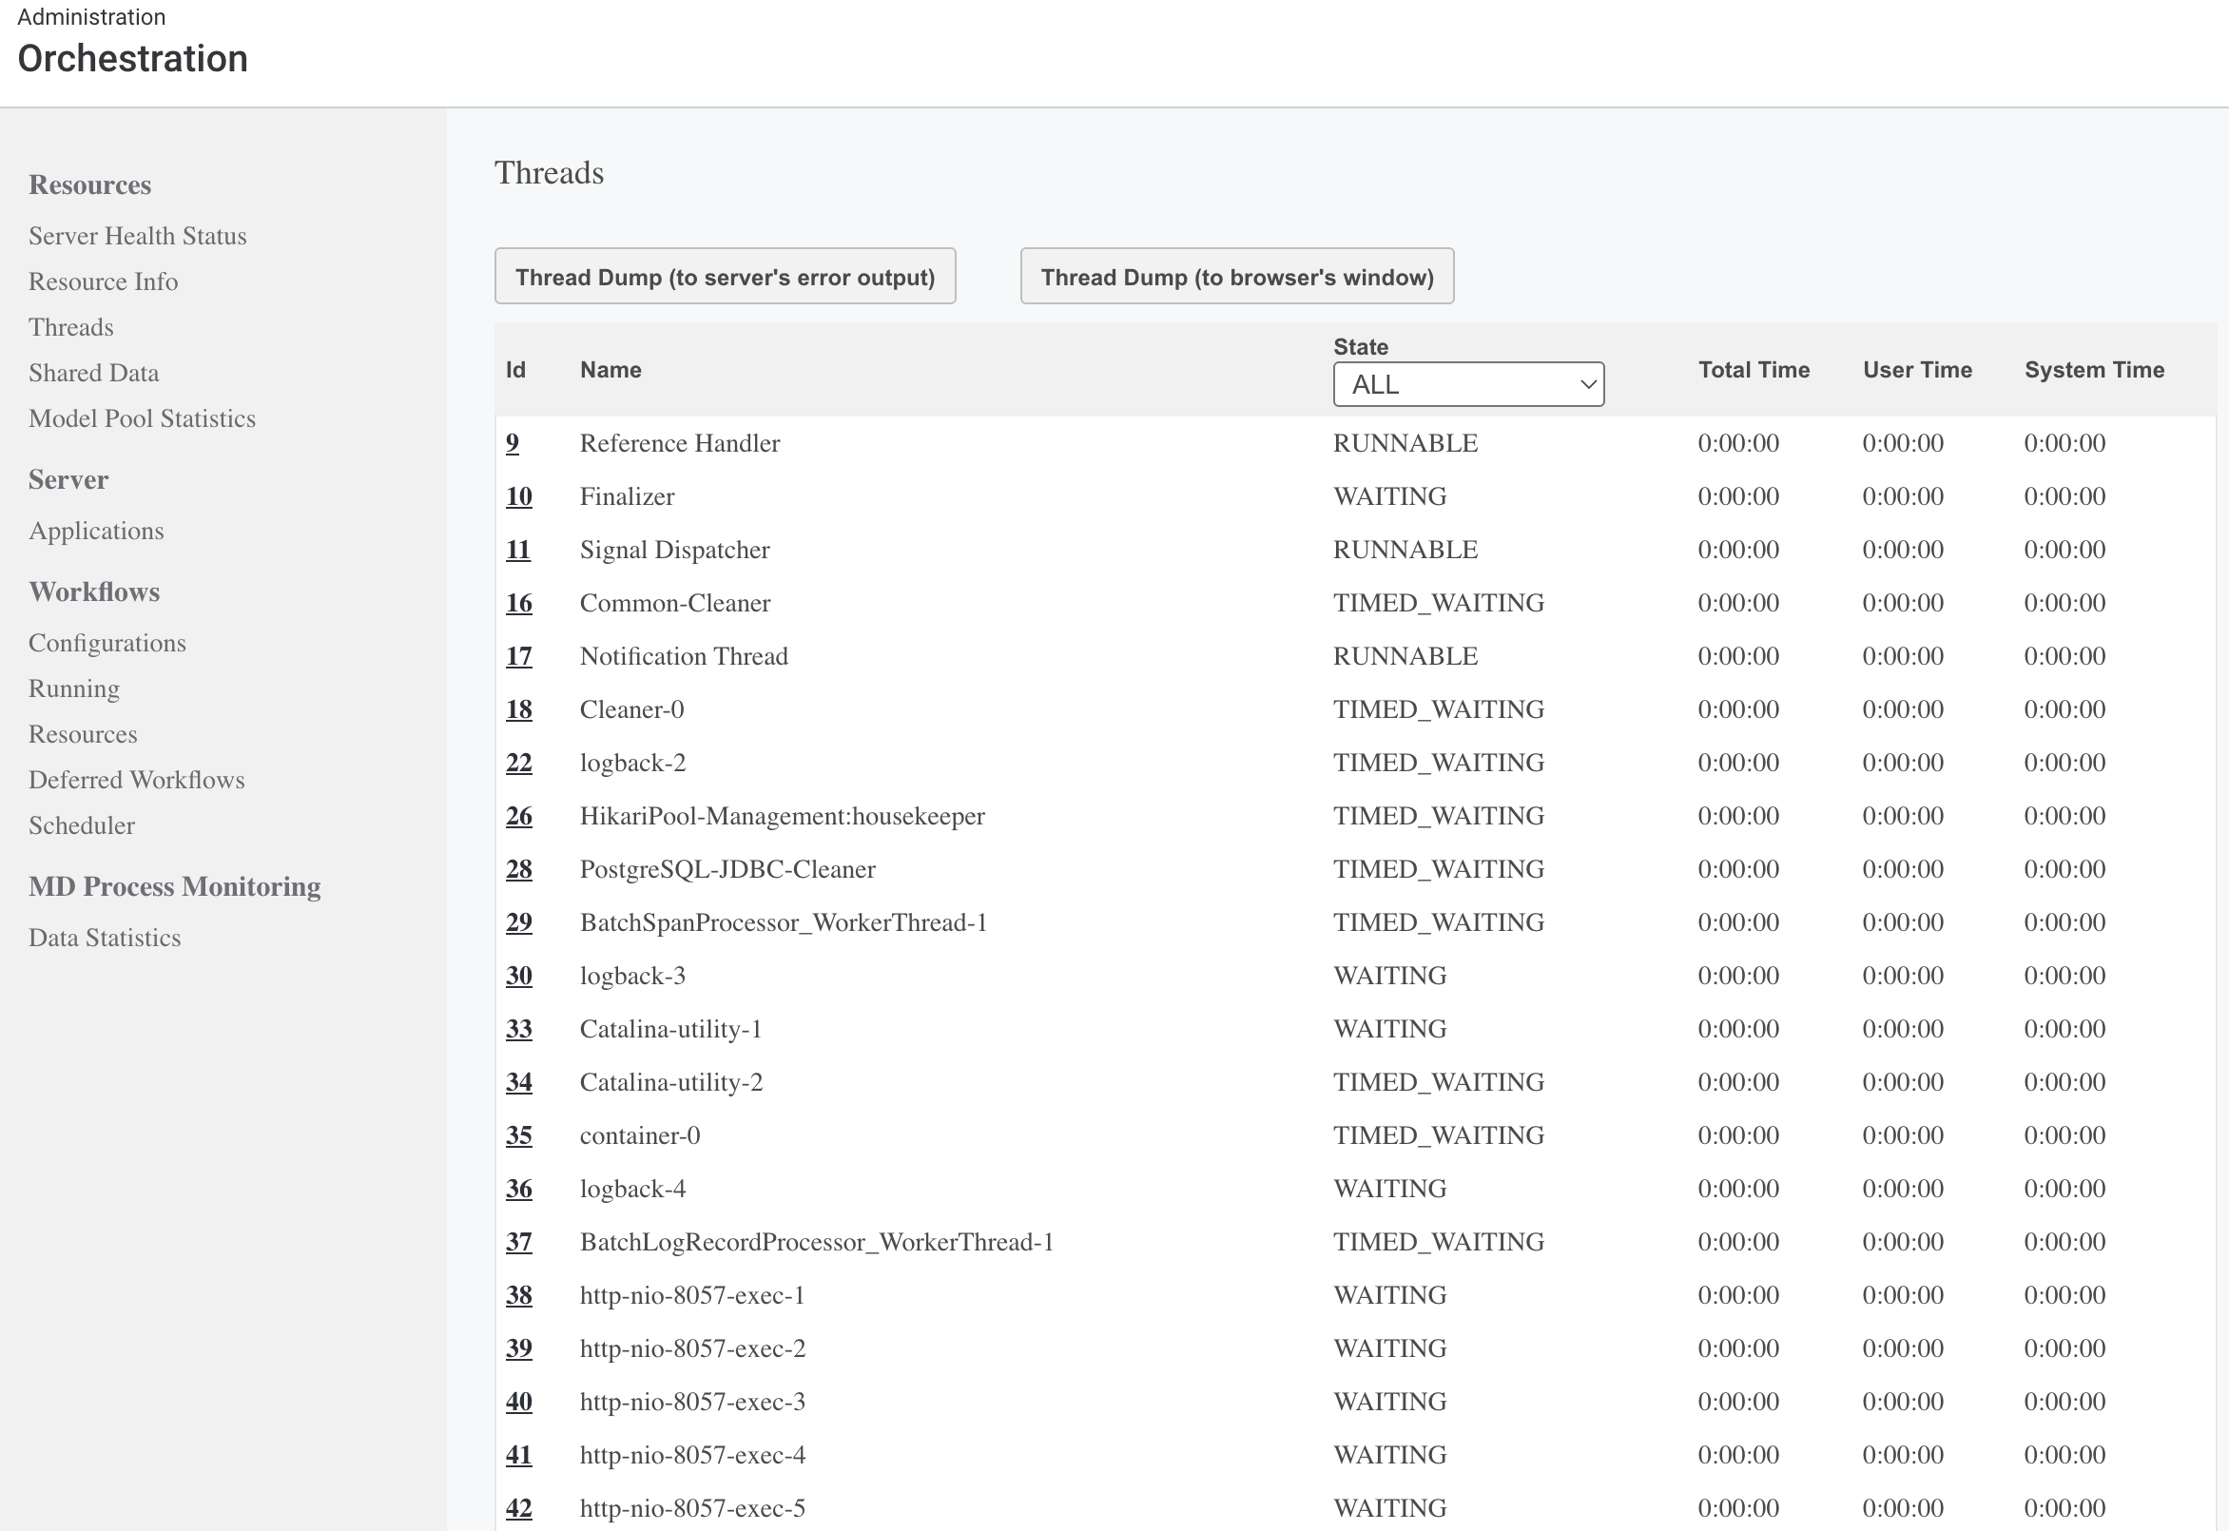Viewport: 2229px width, 1531px height.
Task: Open thread id 37 link
Action: click(x=519, y=1241)
